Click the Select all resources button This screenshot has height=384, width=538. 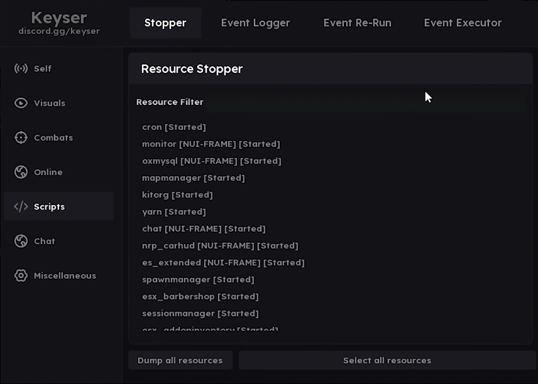tap(387, 360)
